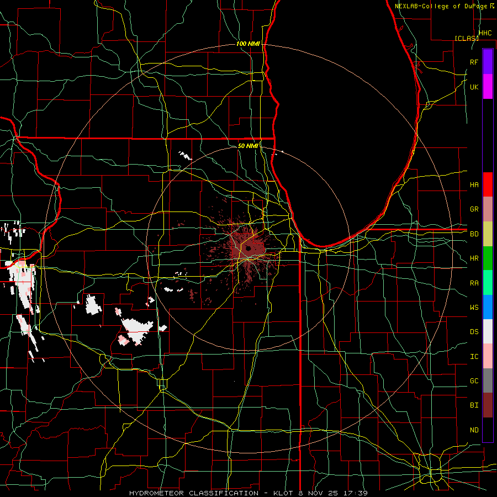Click the 50 NMI range label
This screenshot has height=497, width=497.
point(248,146)
